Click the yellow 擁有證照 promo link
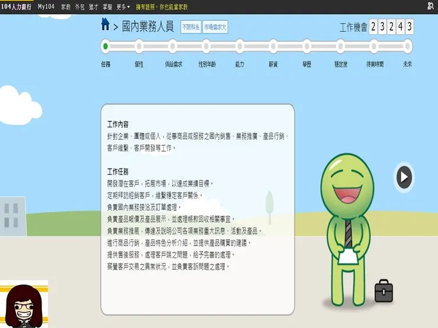Screen dimensions: 438x328 coord(162,7)
